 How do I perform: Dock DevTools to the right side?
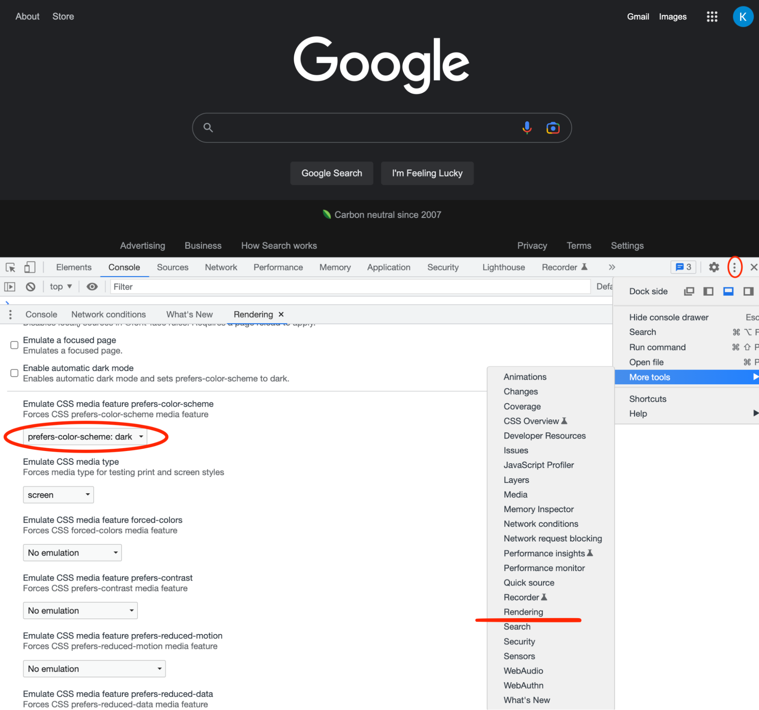tap(748, 291)
